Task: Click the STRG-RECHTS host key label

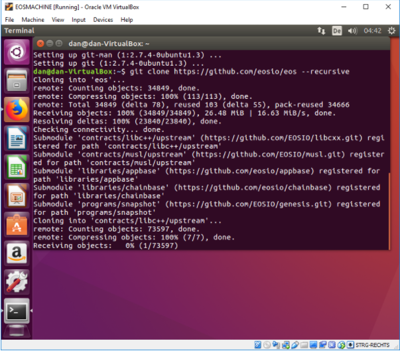Action: pyautogui.click(x=372, y=345)
